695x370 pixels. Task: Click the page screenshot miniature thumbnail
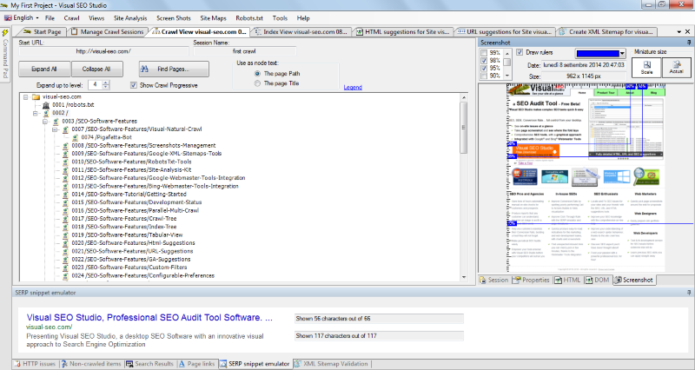pyautogui.click(x=586, y=177)
